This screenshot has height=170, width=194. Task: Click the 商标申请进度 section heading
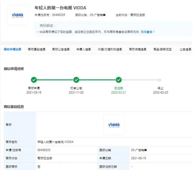click(x=14, y=69)
